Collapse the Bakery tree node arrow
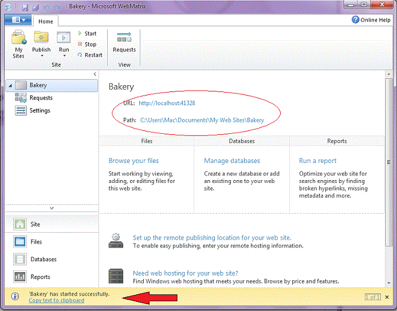 click(x=10, y=86)
